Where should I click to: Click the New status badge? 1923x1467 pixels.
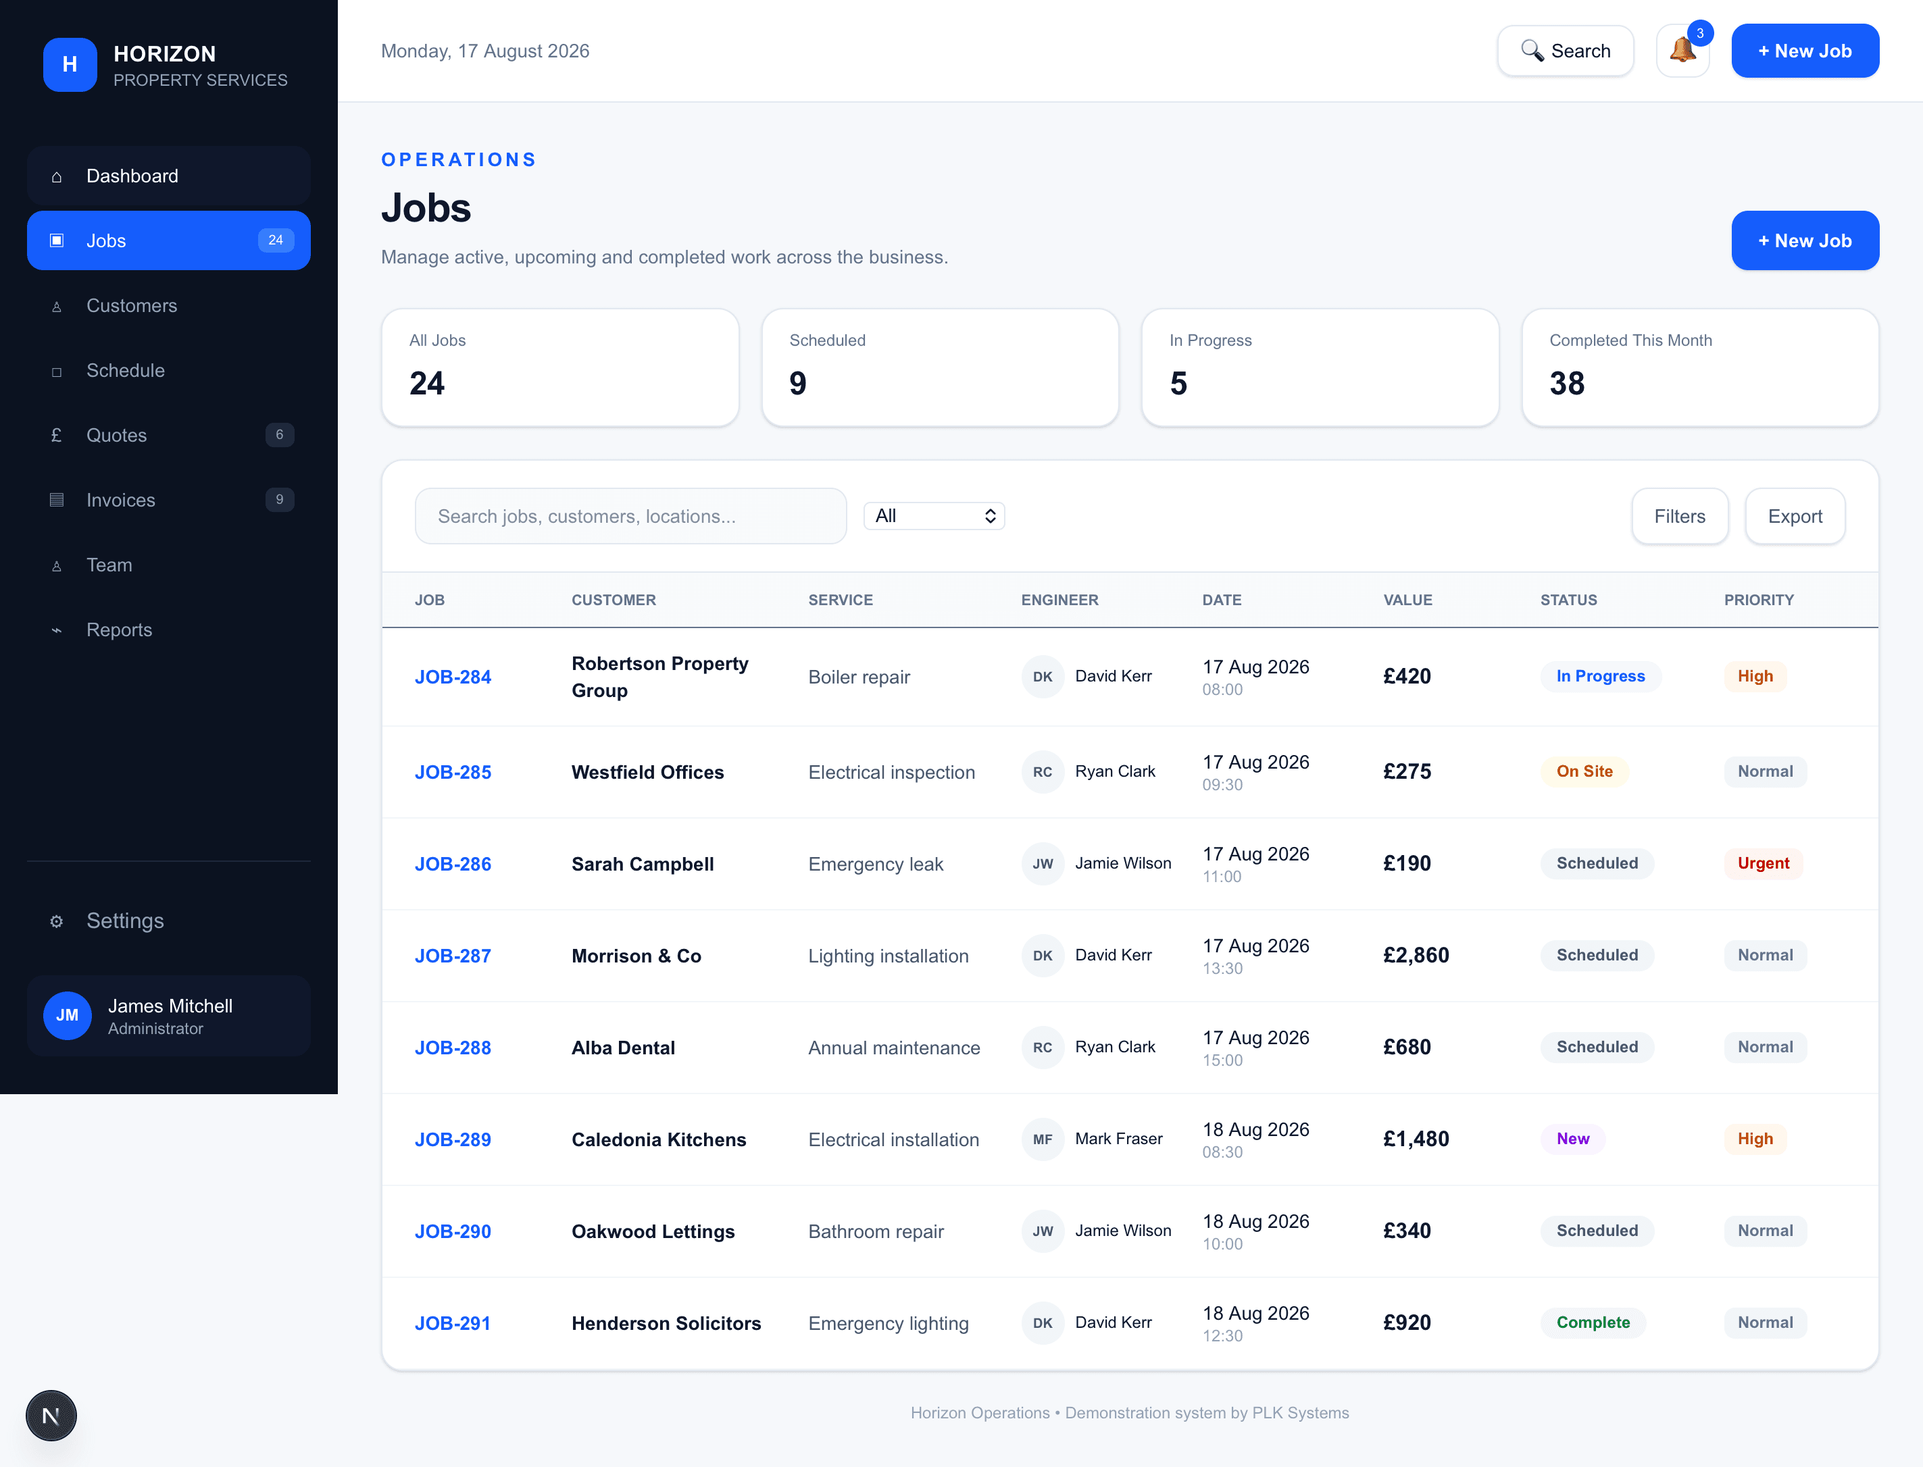[1572, 1139]
